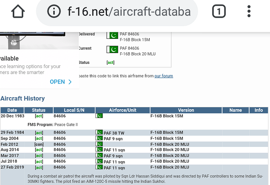
Task: Select PAF 11 sqn in Aug 2014 row
Action: [114, 150]
